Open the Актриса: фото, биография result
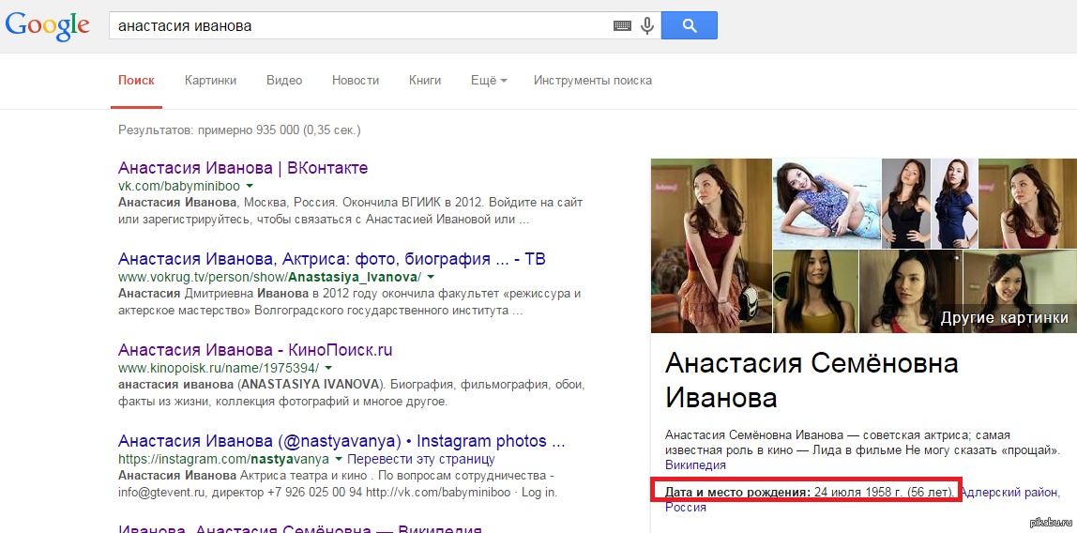1077x533 pixels. [x=332, y=259]
